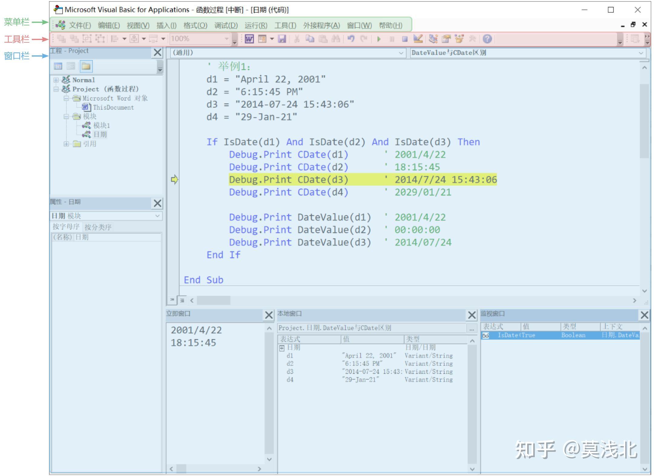
Task: Pause execution with the Break icon
Action: [392, 39]
